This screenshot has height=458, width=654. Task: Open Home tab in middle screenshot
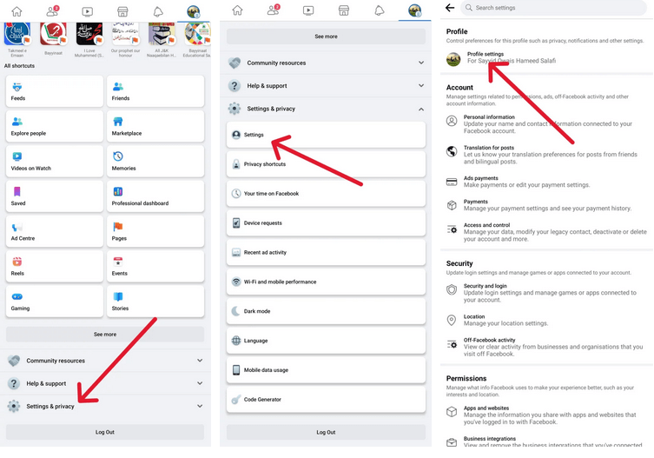(x=237, y=10)
